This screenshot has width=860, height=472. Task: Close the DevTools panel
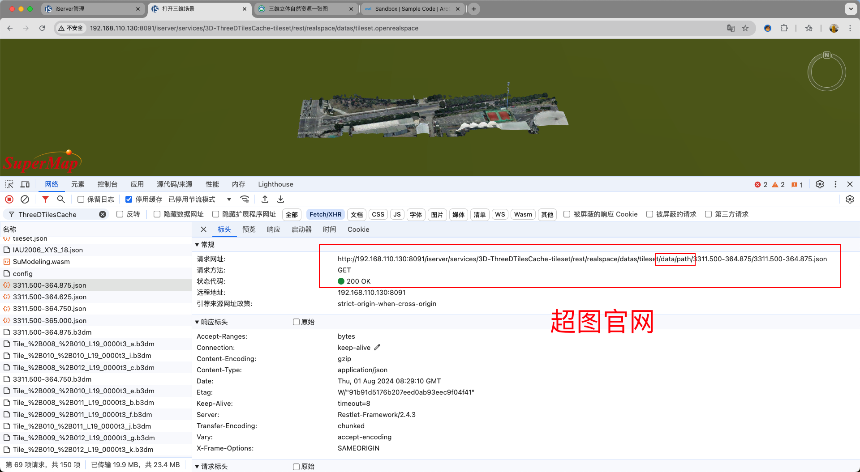pyautogui.click(x=850, y=184)
